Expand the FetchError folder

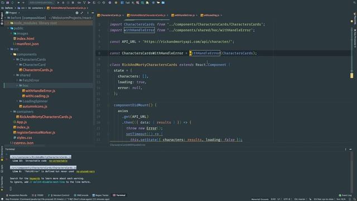[17, 80]
